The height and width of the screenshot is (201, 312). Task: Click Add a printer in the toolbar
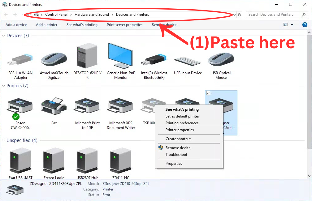click(x=46, y=25)
